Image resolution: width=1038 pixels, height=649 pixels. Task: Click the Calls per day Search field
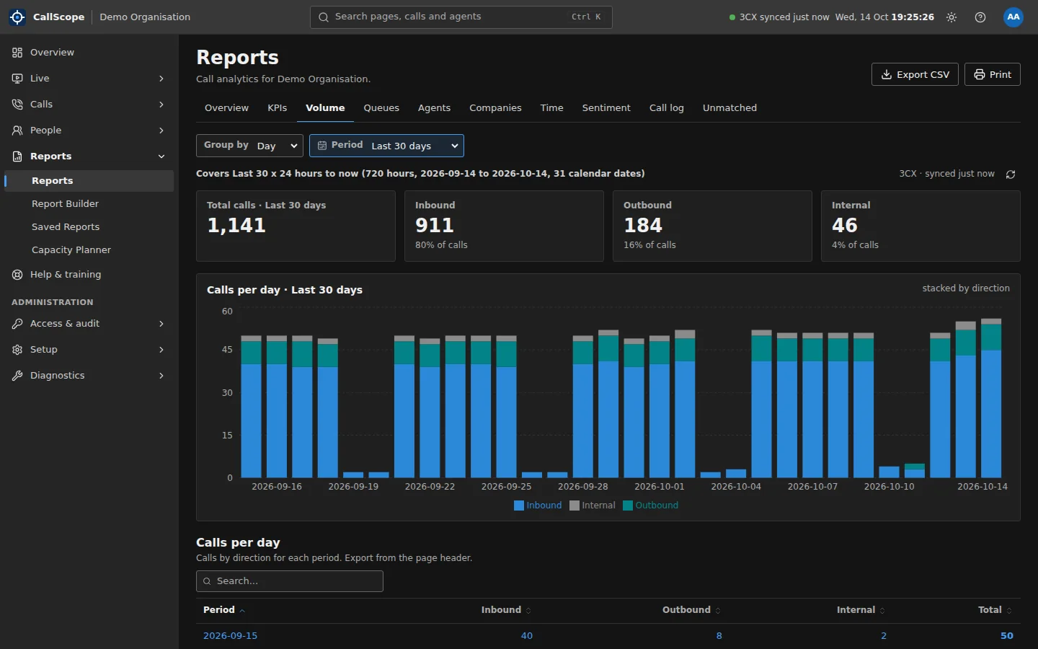(290, 581)
